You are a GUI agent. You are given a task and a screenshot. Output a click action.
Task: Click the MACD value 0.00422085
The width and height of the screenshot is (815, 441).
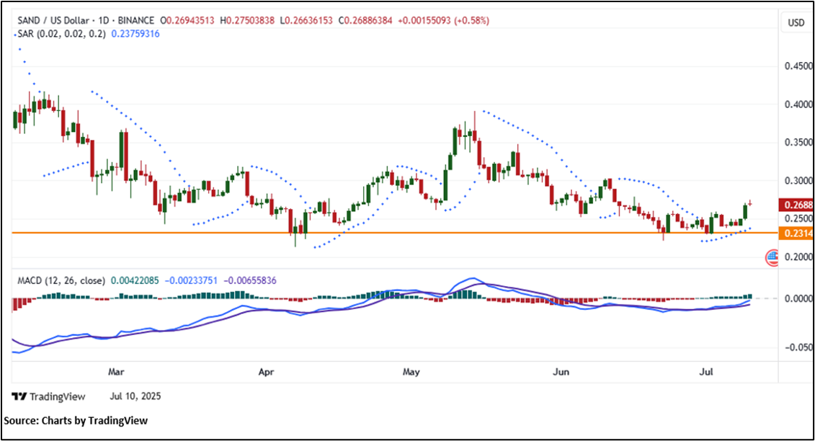click(135, 281)
